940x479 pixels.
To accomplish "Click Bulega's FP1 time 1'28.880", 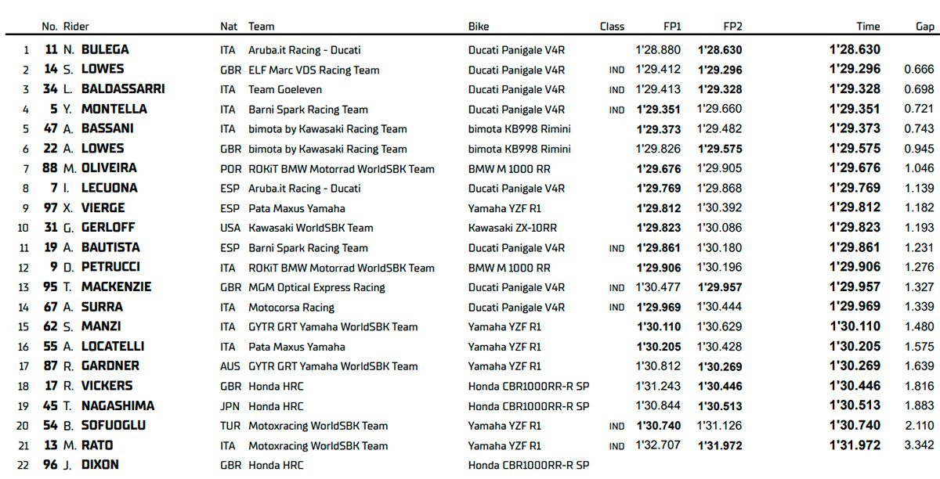I will pos(659,49).
